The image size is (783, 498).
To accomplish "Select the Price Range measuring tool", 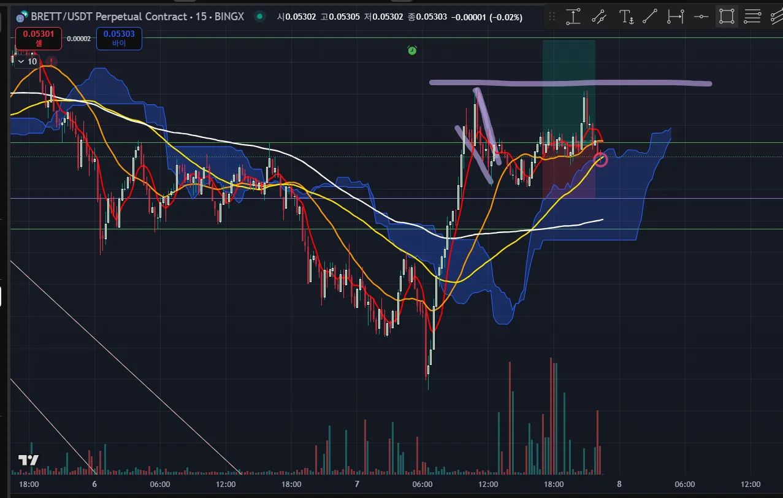I will click(x=573, y=17).
